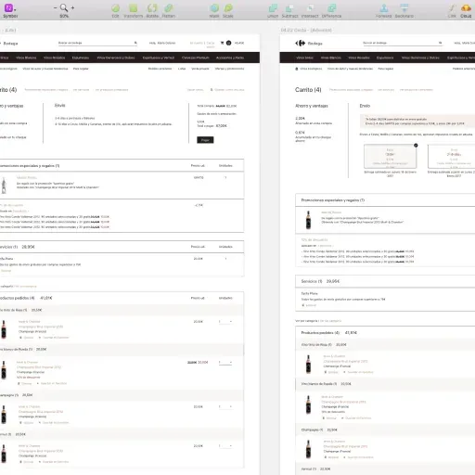Click the 'Carrito (4)' heading in right artboard

pos(308,90)
